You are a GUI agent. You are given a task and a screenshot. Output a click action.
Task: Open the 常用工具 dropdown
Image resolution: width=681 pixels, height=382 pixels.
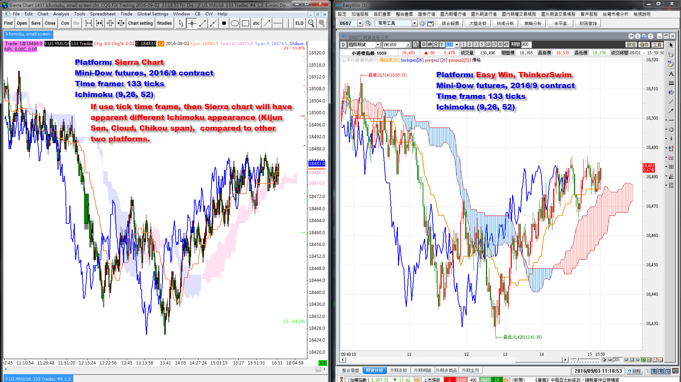pyautogui.click(x=414, y=23)
